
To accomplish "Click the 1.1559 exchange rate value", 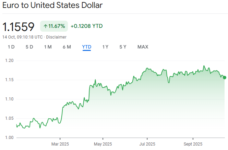I will point(19,26).
